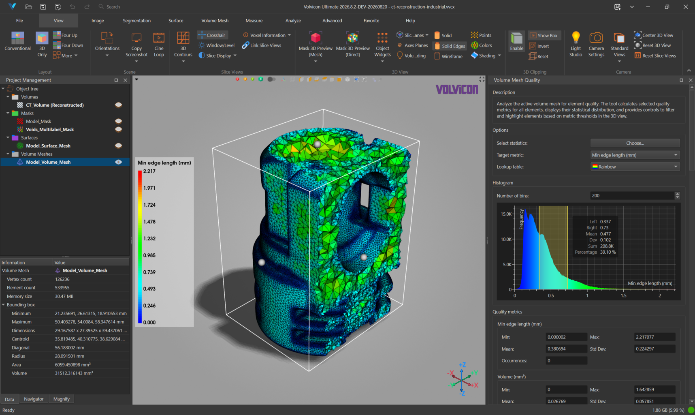Select the 3D Only layout
This screenshot has height=415, width=695.
coord(42,44)
